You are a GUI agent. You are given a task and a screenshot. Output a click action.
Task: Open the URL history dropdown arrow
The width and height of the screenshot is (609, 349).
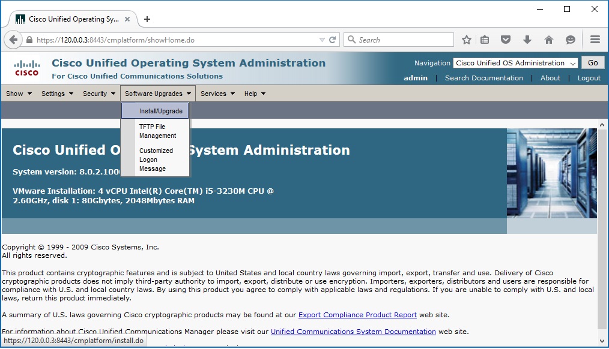pos(322,40)
